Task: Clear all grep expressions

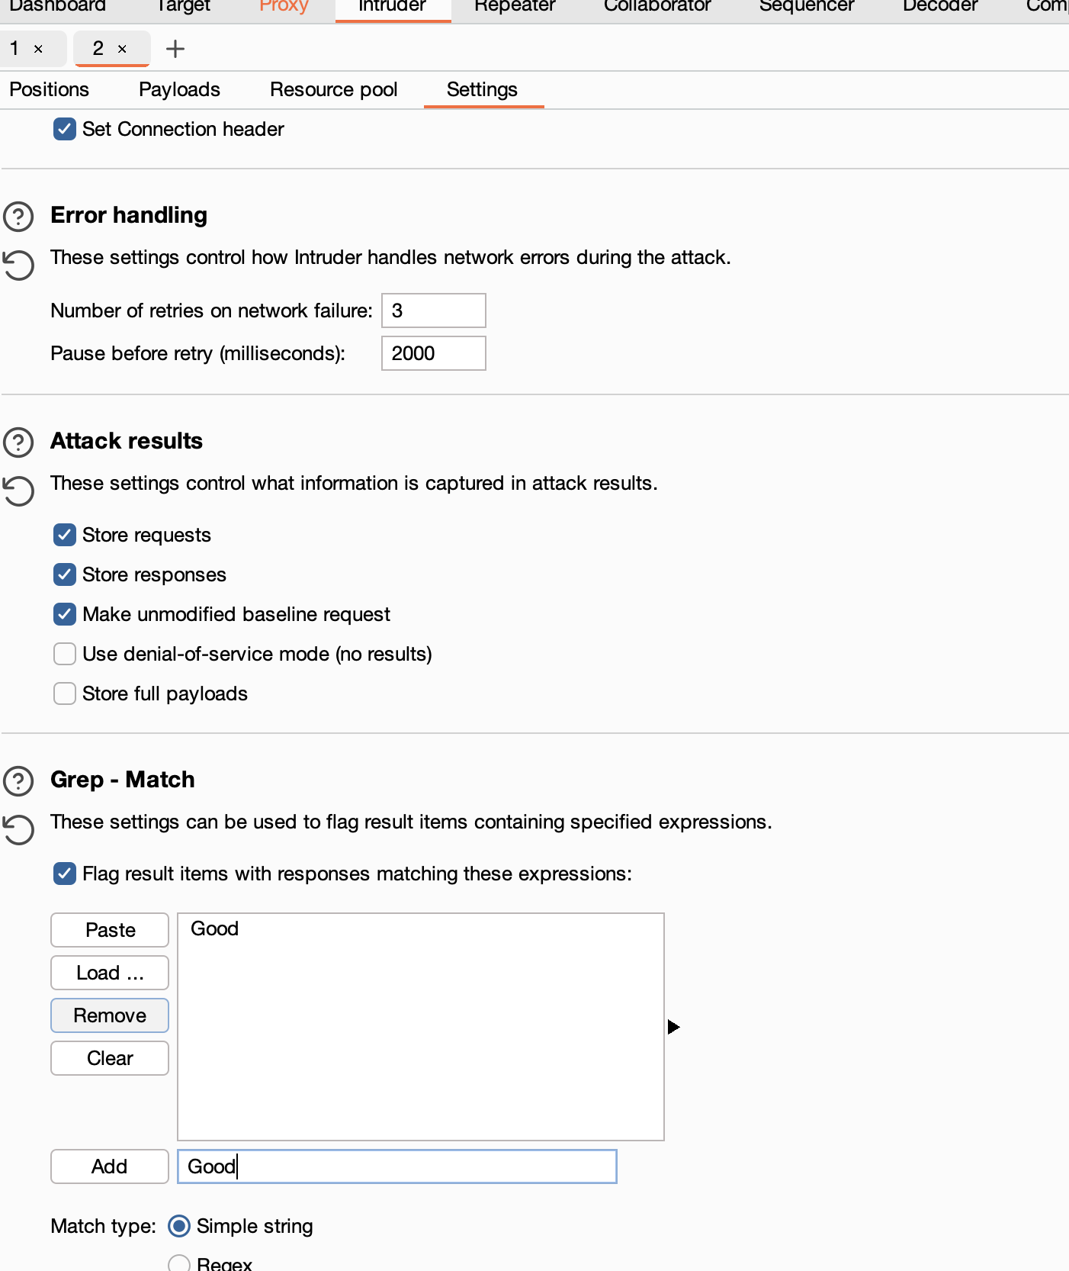Action: tap(110, 1058)
